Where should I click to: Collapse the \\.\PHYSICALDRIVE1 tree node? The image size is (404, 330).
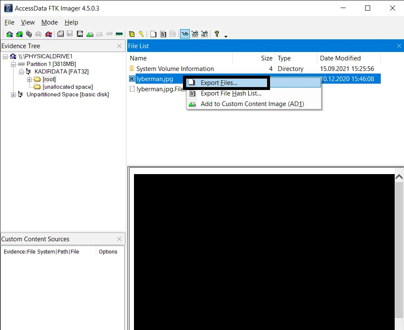click(5, 57)
